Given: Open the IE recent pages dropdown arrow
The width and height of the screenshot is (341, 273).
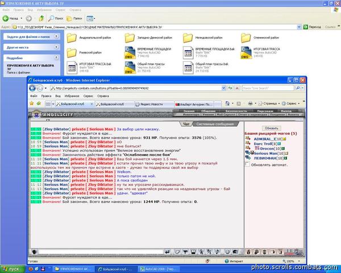Looking at the screenshot, I should tap(45, 88).
